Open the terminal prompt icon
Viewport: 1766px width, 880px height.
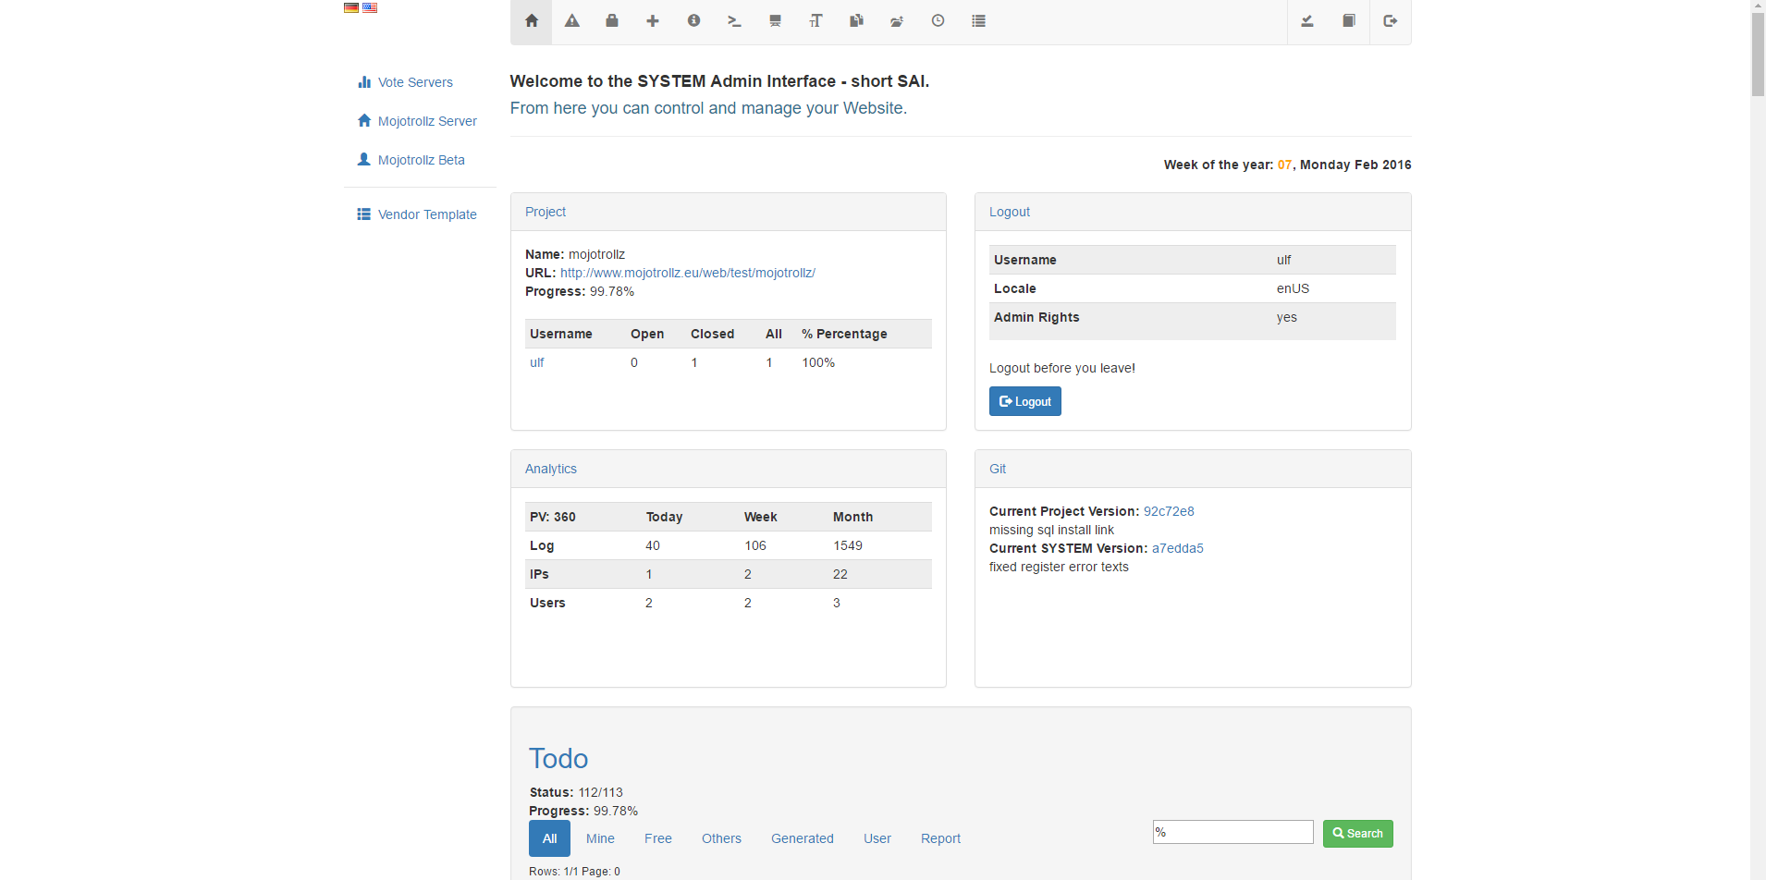[x=734, y=21]
